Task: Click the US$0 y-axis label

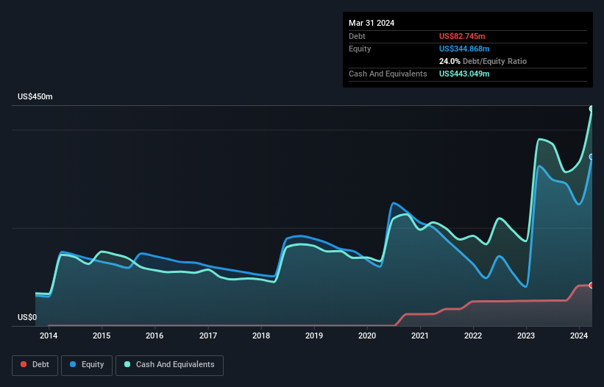Action: (x=26, y=318)
